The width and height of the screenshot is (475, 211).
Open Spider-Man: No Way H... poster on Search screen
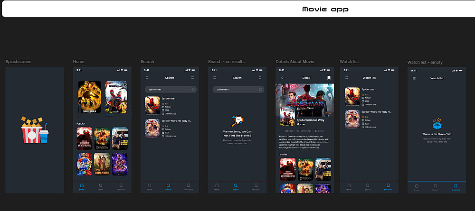[x=152, y=128]
